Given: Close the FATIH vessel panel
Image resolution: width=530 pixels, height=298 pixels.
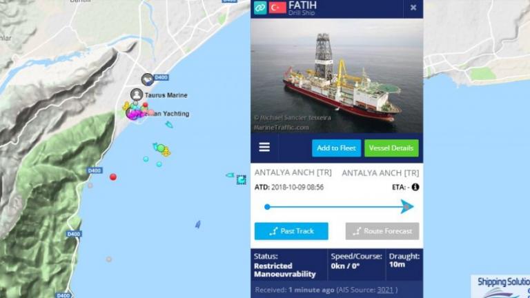Looking at the screenshot, I should coord(413,8).
